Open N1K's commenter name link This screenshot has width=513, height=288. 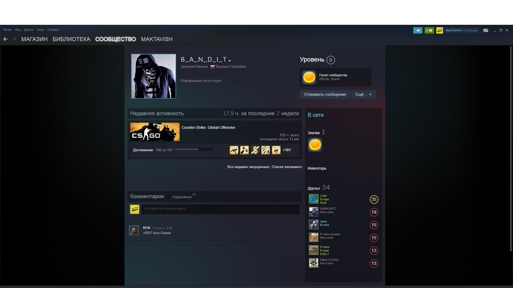pyautogui.click(x=147, y=228)
